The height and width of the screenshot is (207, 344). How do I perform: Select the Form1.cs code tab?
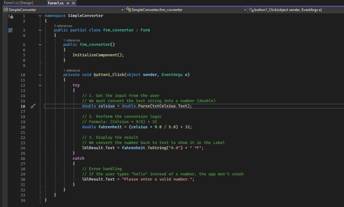tap(55, 3)
